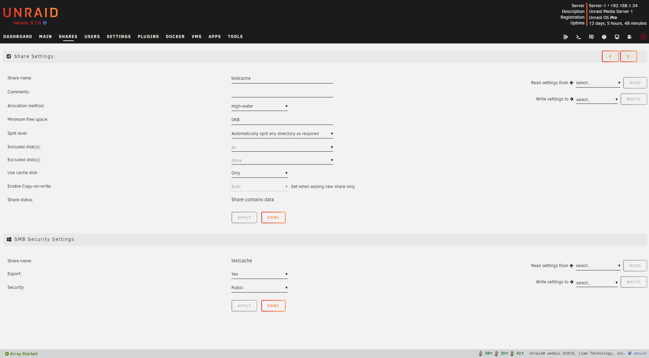Click the help question mark icon
This screenshot has width=649, height=358.
(x=604, y=37)
